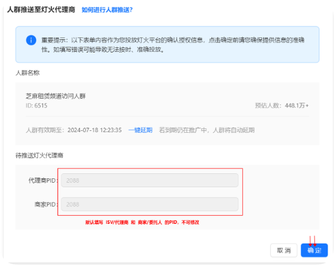Click the expiry date 2024-07-18 12:23:35
This screenshot has width=334, height=265.
coord(95,130)
